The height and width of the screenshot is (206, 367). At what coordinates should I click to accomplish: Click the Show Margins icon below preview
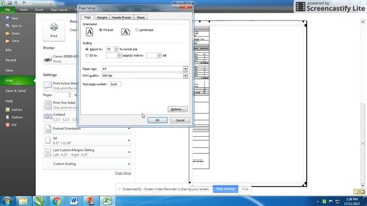click(x=356, y=192)
